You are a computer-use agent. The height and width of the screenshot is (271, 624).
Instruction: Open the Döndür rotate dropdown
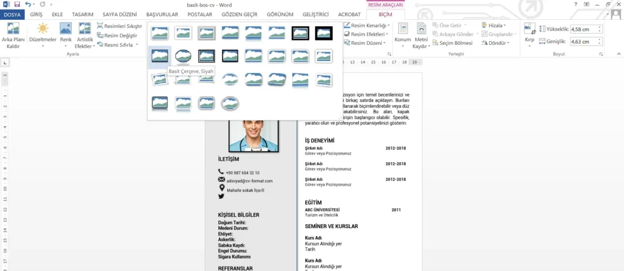click(x=495, y=43)
